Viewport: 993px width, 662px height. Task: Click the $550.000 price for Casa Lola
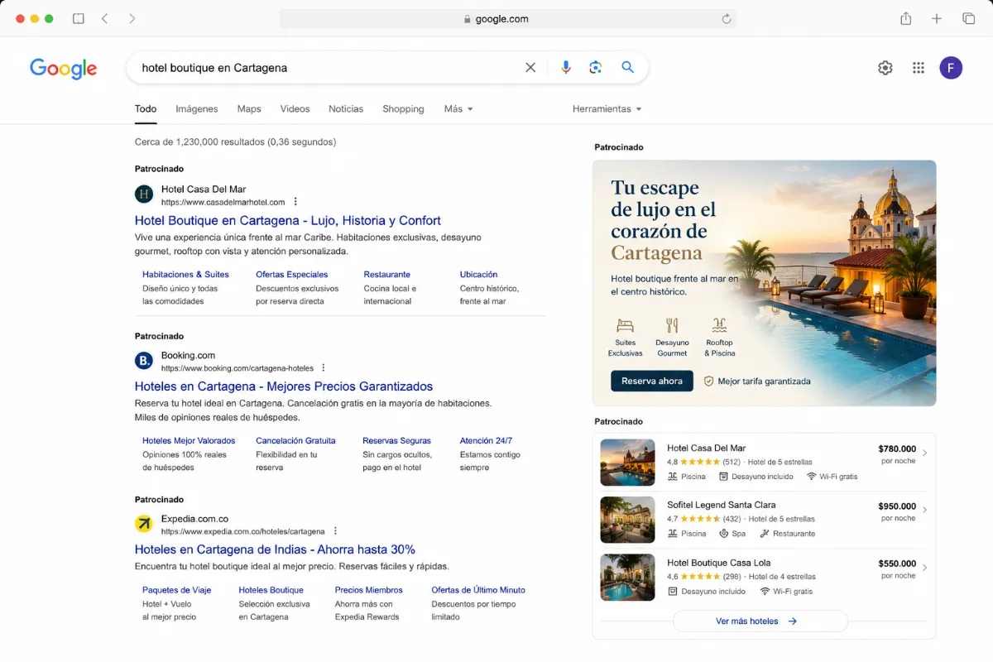click(x=897, y=563)
